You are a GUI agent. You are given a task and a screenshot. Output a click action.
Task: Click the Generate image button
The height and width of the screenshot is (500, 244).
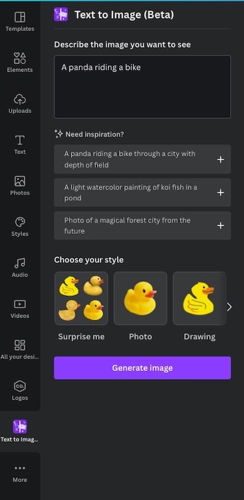[x=142, y=368]
